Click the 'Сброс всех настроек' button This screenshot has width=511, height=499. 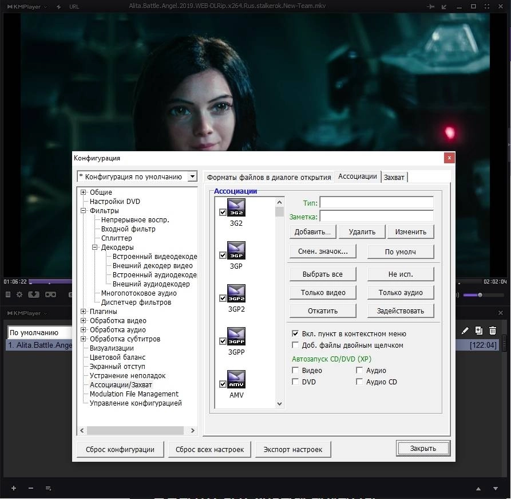pyautogui.click(x=209, y=449)
